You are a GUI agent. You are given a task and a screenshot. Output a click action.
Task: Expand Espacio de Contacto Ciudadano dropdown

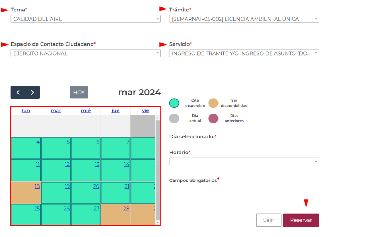pyautogui.click(x=86, y=53)
